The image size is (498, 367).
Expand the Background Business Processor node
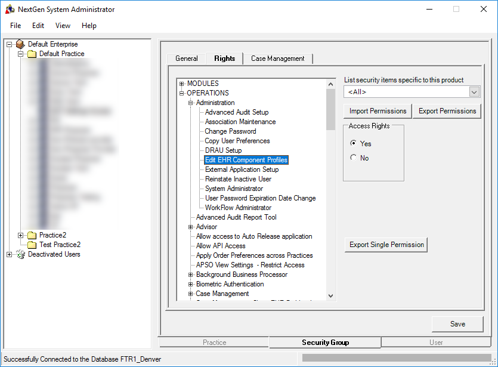(x=191, y=275)
